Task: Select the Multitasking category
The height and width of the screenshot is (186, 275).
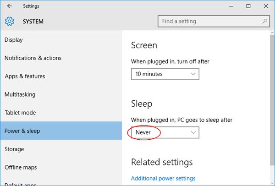Action: 20,94
